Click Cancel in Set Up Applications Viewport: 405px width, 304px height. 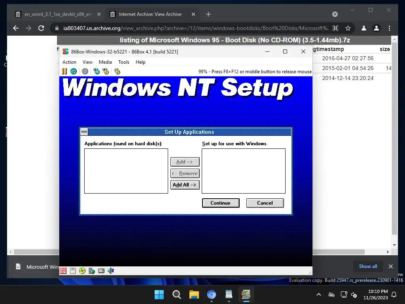[265, 203]
